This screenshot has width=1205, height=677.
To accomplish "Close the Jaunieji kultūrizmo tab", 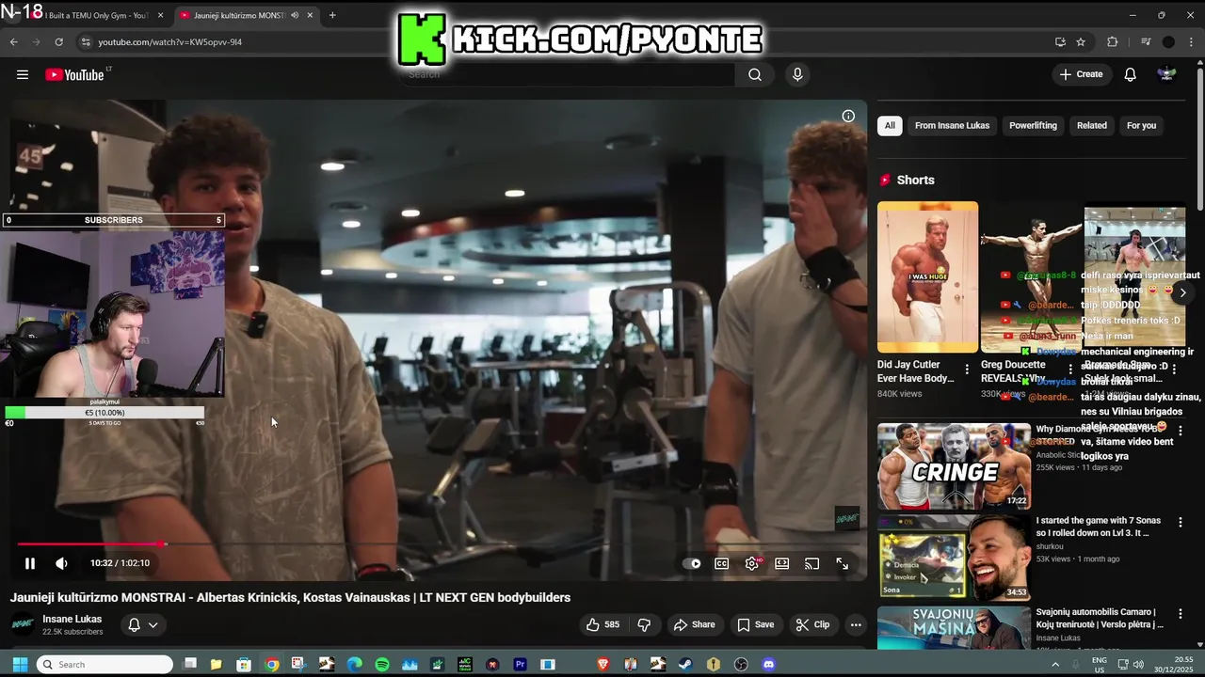I will tap(310, 15).
